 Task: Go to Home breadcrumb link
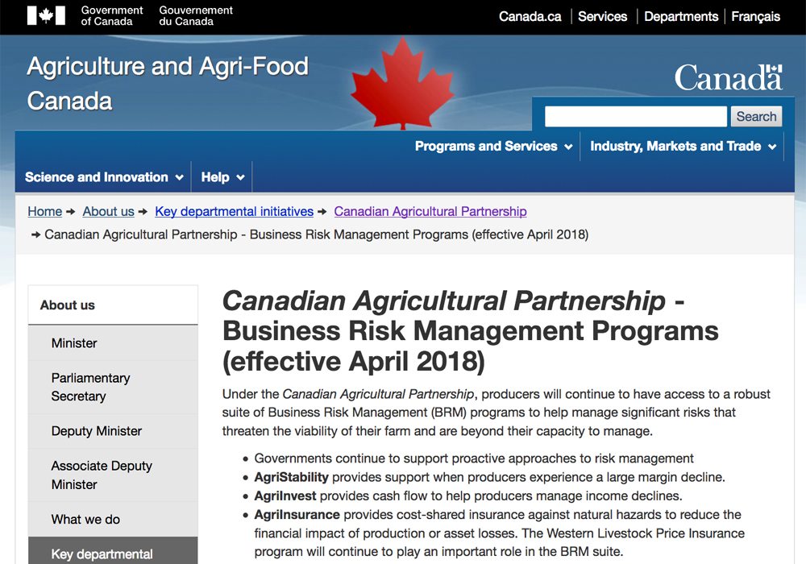pyautogui.click(x=44, y=212)
